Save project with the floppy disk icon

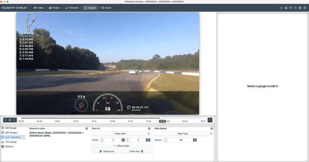(x=291, y=8)
